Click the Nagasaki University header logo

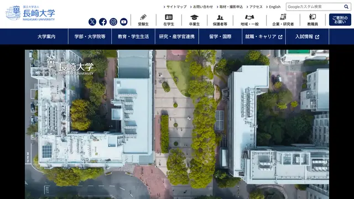[x=30, y=13]
